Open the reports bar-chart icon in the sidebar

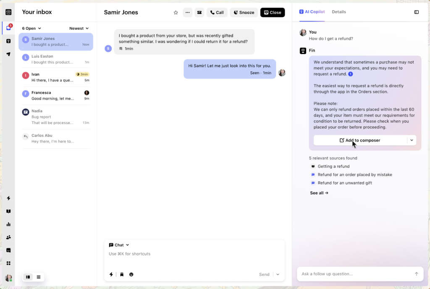(x=8, y=224)
